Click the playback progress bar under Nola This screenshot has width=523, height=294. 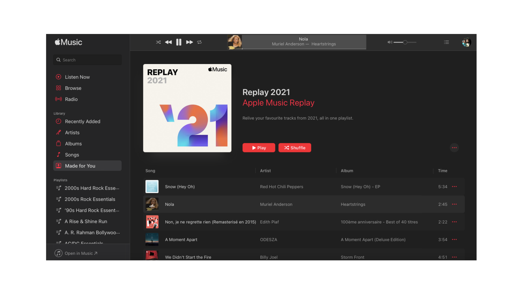pos(304,49)
